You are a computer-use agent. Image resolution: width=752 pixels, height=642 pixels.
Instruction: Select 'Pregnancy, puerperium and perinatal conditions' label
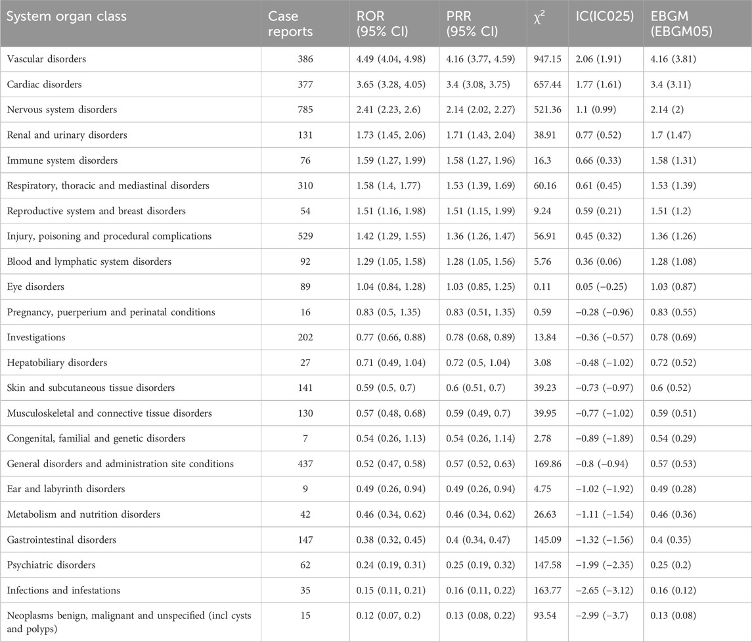click(x=111, y=312)
